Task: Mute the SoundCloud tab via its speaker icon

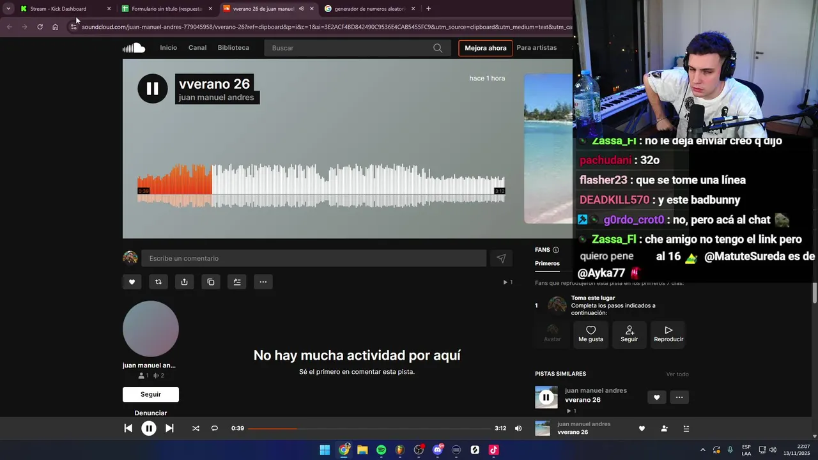Action: (301, 9)
